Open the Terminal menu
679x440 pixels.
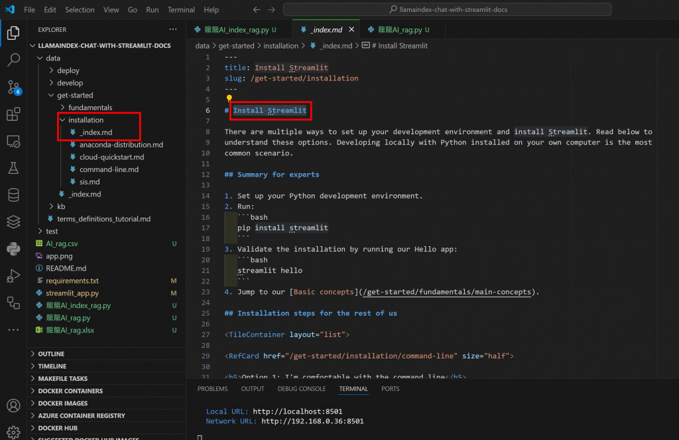pyautogui.click(x=181, y=9)
